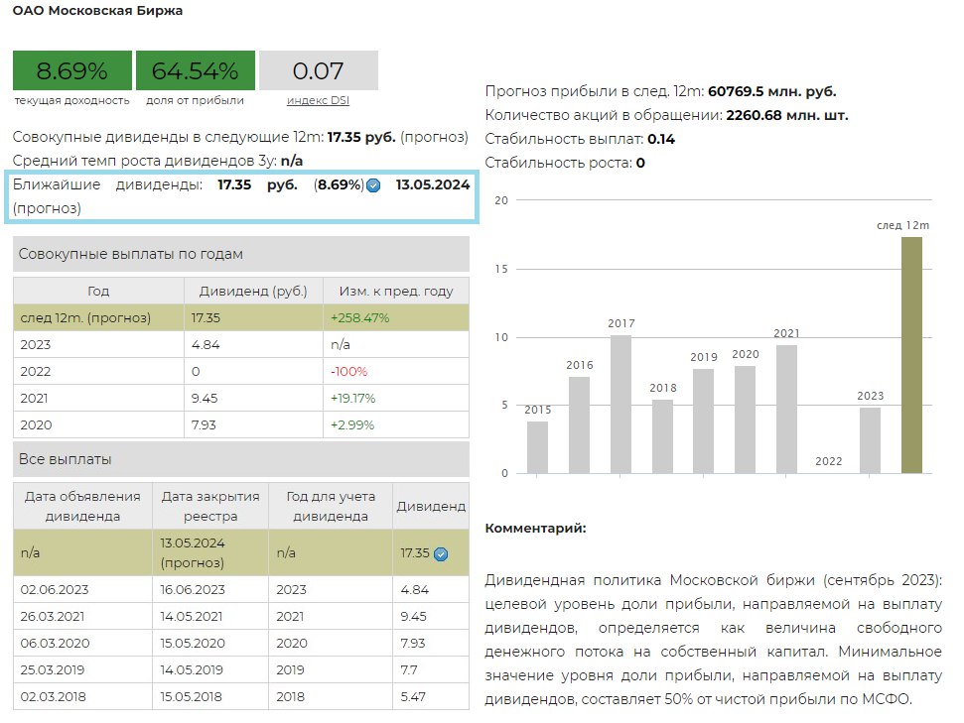964x723 pixels.
Task: Click the green 64.54% profit share box
Action: (195, 70)
